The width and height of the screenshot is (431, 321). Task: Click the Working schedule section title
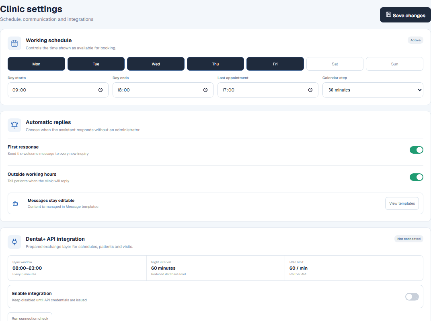coord(49,41)
